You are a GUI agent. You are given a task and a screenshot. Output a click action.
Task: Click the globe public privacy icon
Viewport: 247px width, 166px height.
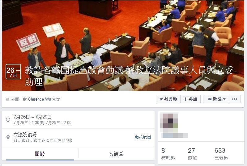(x=7, y=99)
